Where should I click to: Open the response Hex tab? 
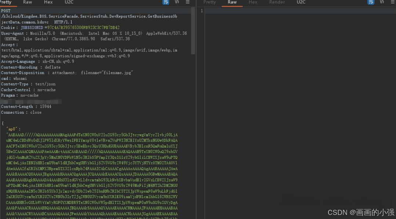253,2
